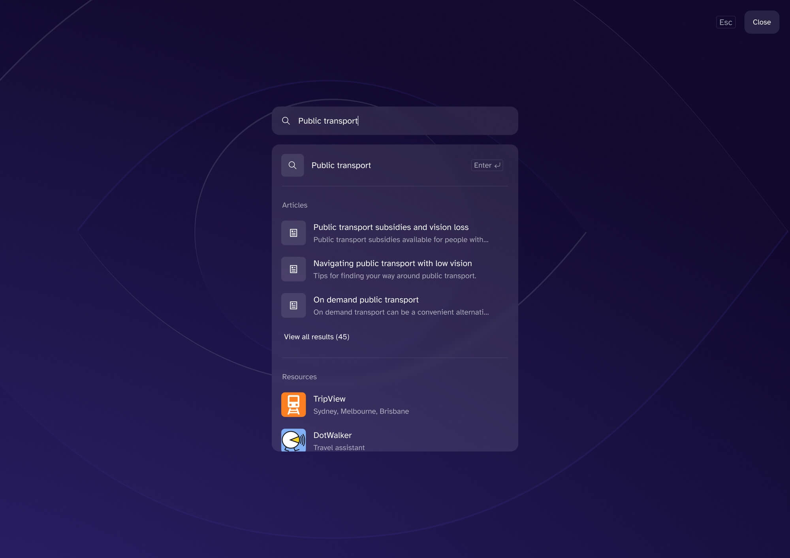Viewport: 790px width, 558px height.
Task: Close the search overlay with the Close button
Action: click(x=762, y=22)
